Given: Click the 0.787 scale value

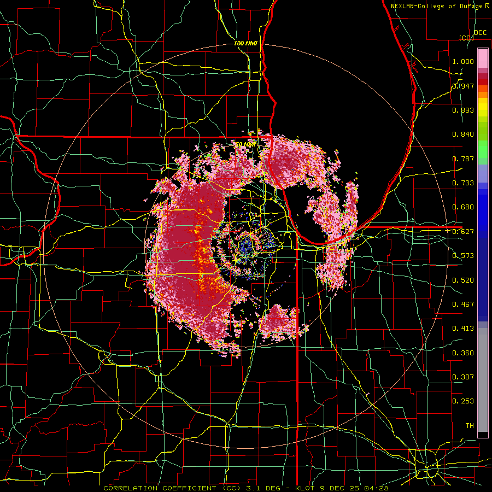Looking at the screenshot, I should tap(463, 159).
